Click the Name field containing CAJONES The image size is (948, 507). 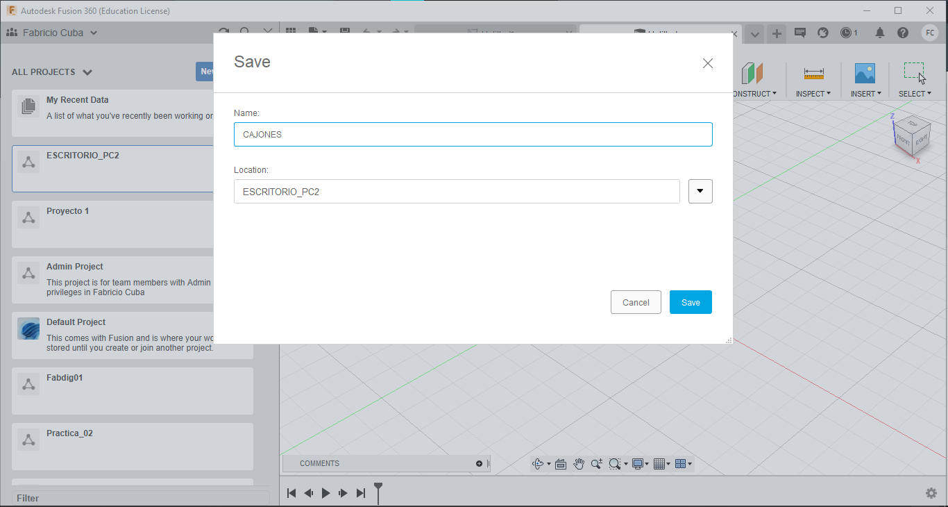473,135
